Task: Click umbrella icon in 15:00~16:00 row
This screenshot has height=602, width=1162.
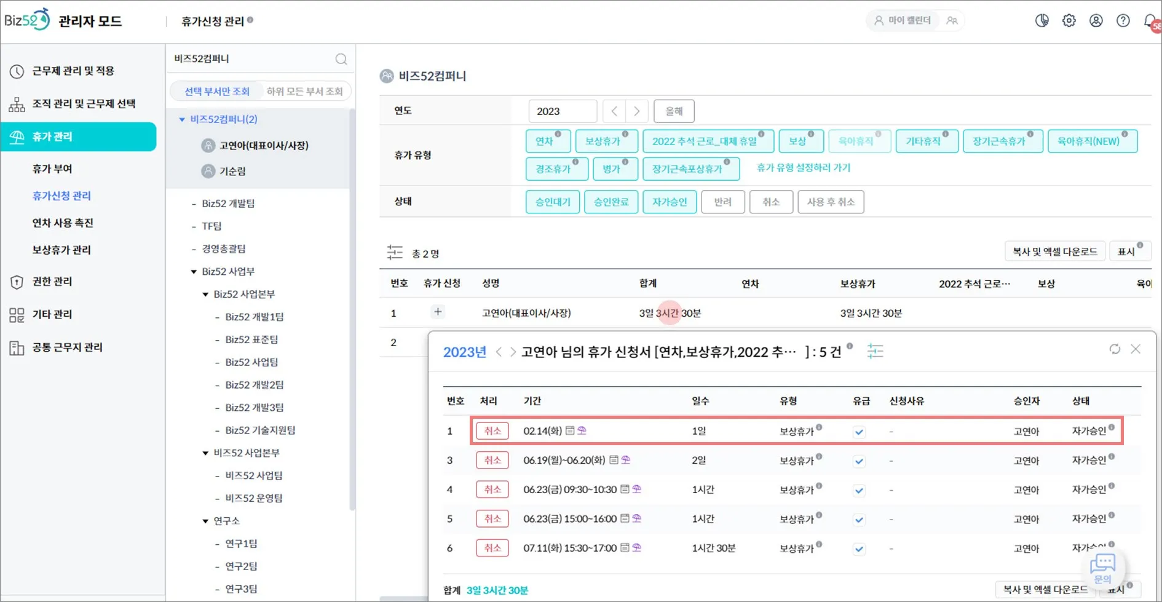Action: pyautogui.click(x=636, y=518)
